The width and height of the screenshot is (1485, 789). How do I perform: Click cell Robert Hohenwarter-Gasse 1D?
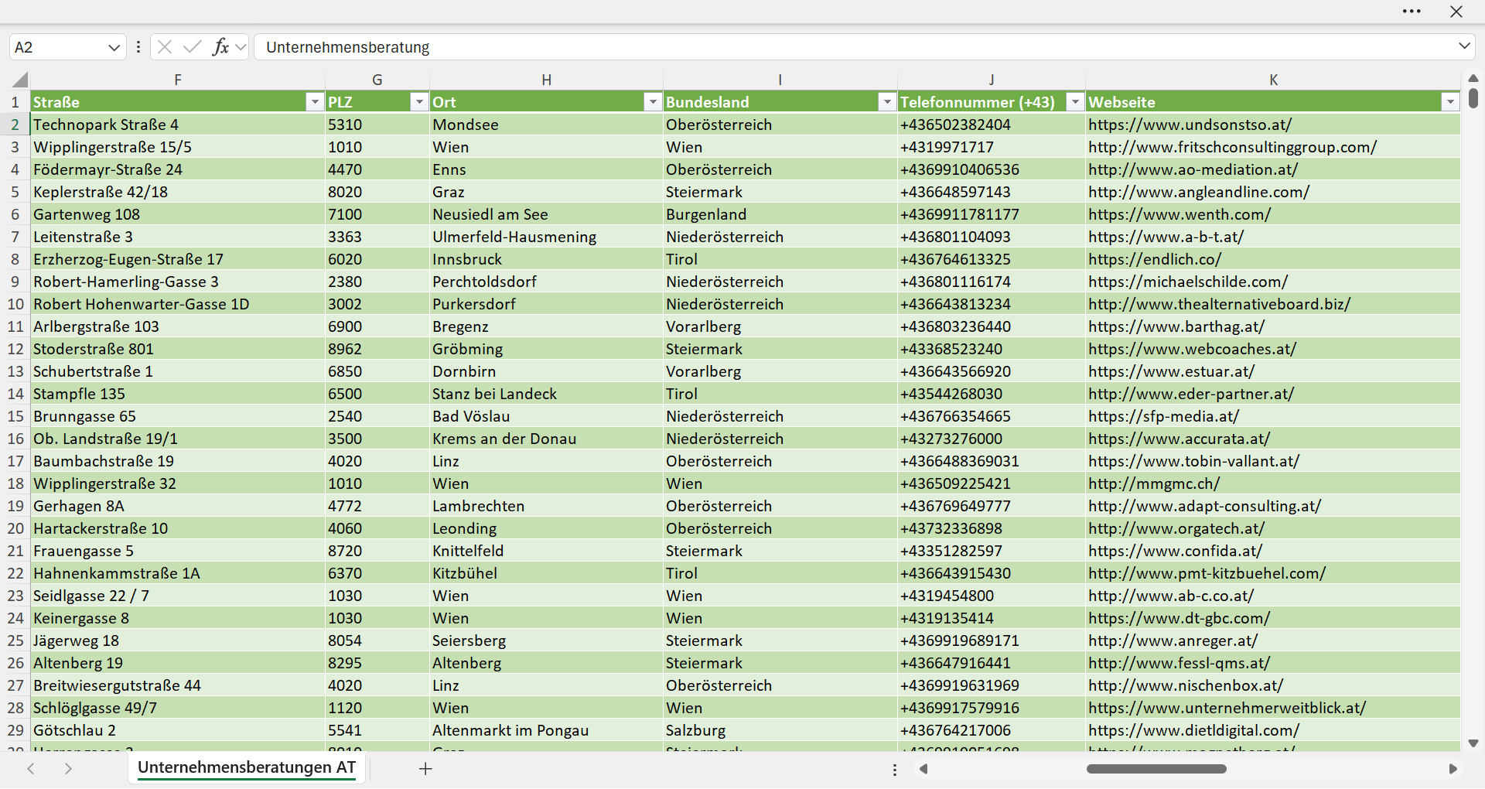[x=178, y=304]
